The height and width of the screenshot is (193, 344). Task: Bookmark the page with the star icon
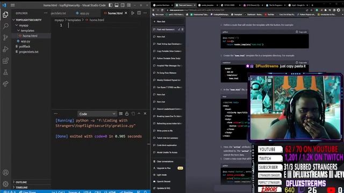[x=312, y=10]
